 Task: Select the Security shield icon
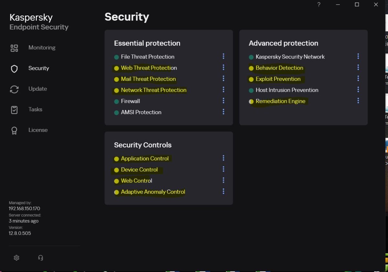click(14, 69)
